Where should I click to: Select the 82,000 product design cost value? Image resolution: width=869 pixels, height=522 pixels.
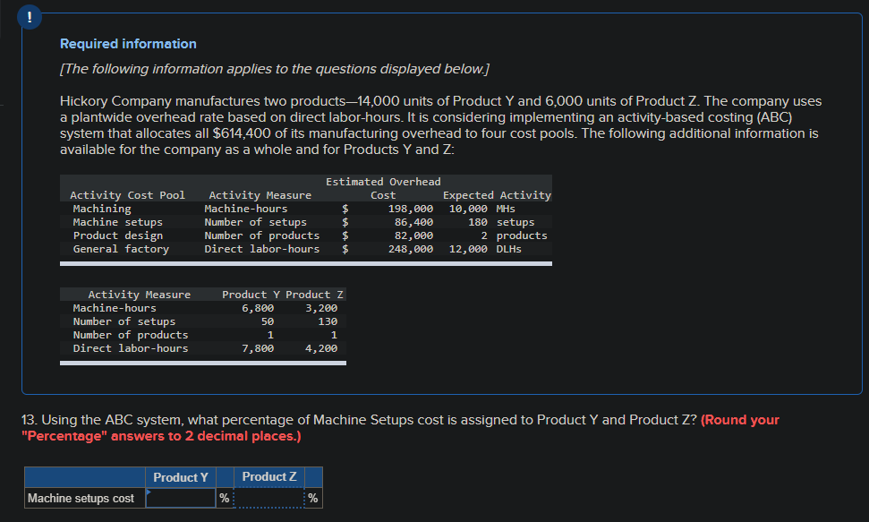(x=414, y=235)
